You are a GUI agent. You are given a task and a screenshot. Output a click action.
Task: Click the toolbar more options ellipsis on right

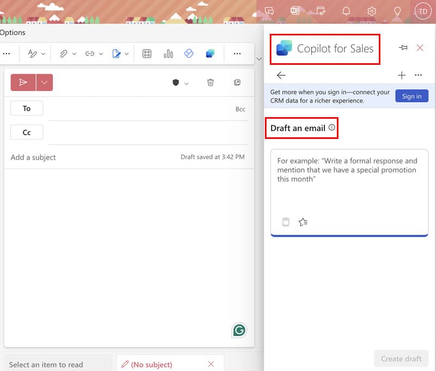click(x=237, y=53)
